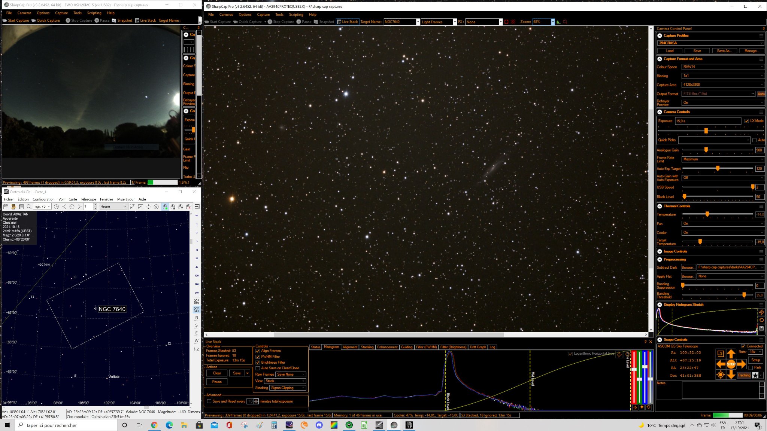Click the N direction icon on Cartes du Ciel sidebar
The height and width of the screenshot is (431, 767).
[197, 318]
